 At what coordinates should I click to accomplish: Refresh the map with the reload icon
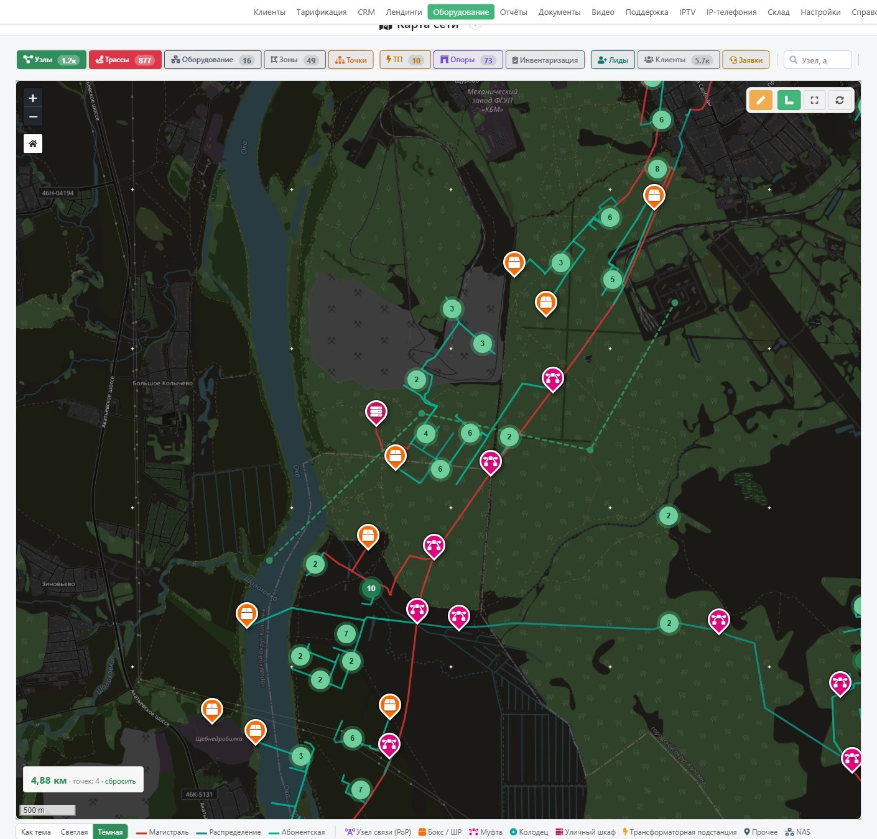click(x=840, y=100)
